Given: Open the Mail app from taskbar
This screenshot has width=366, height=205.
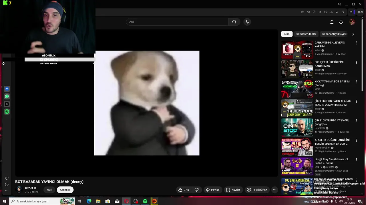Looking at the screenshot, I should click(117, 201).
